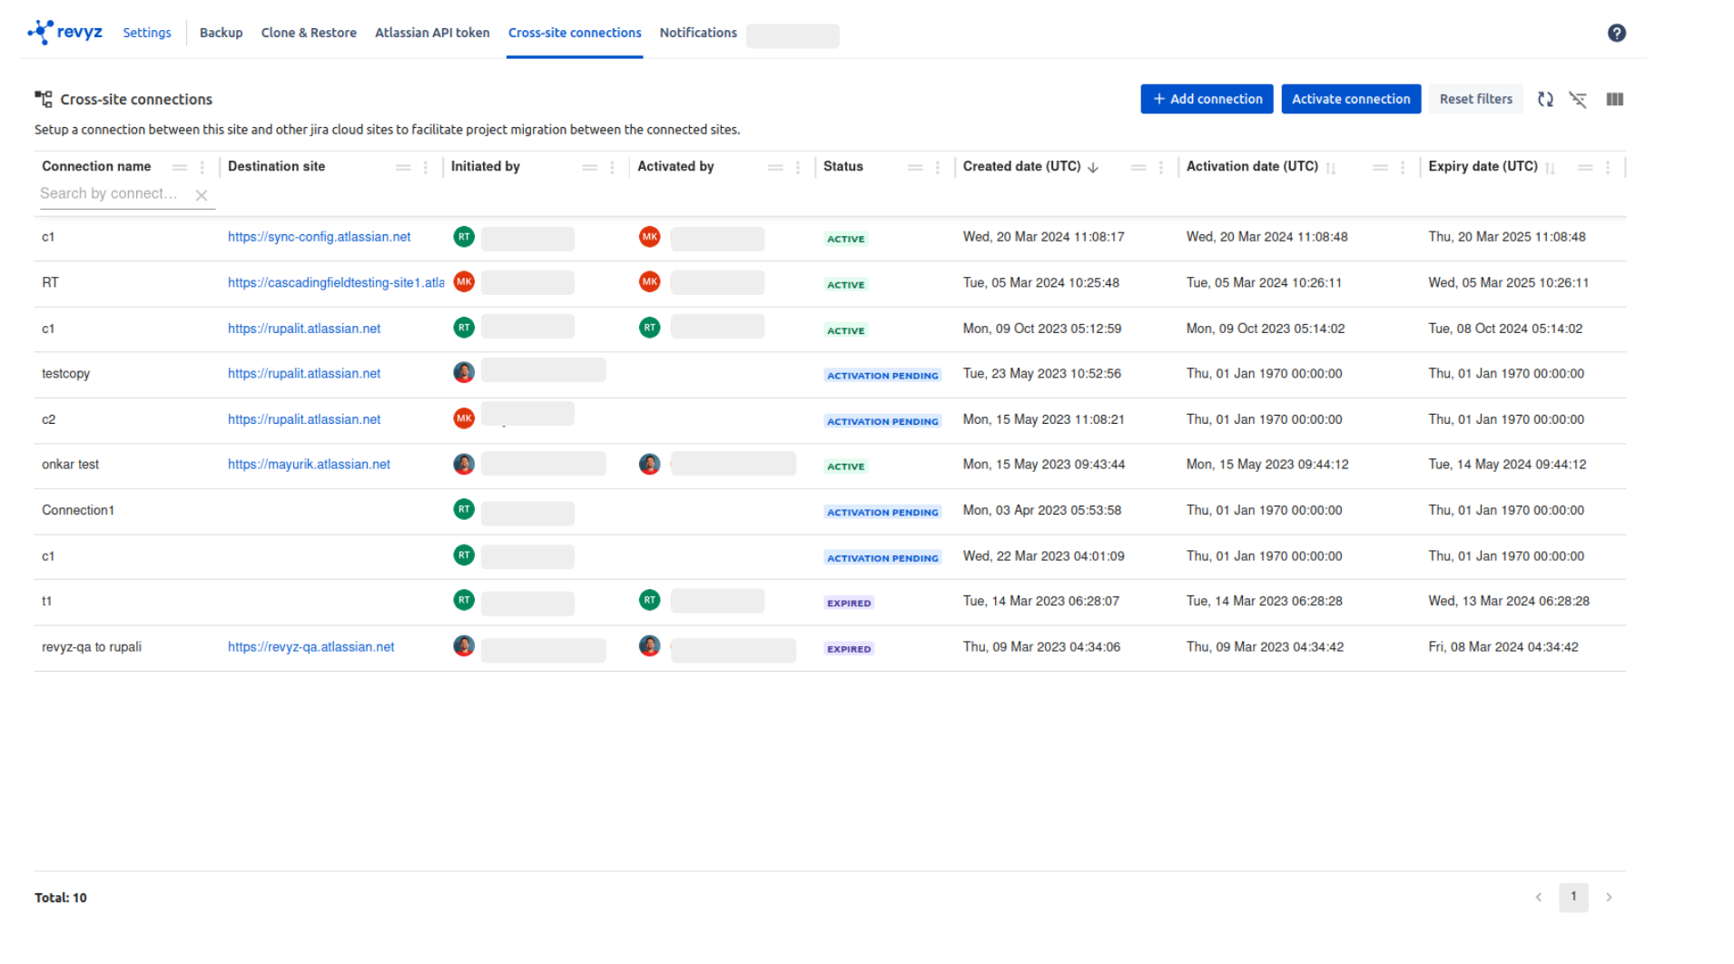Toggle sort arrow on Created date column
The image size is (1734, 964).
click(1093, 167)
